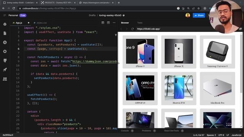
Task: Click the editor preview layout icon
Action: pyautogui.click(x=108, y=23)
